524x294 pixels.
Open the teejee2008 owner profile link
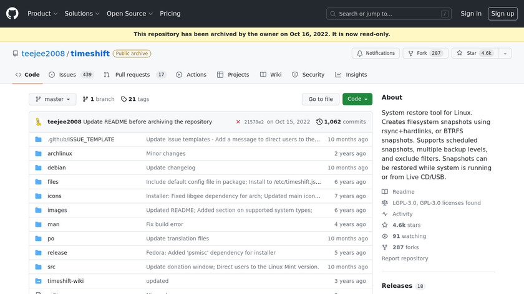click(43, 54)
